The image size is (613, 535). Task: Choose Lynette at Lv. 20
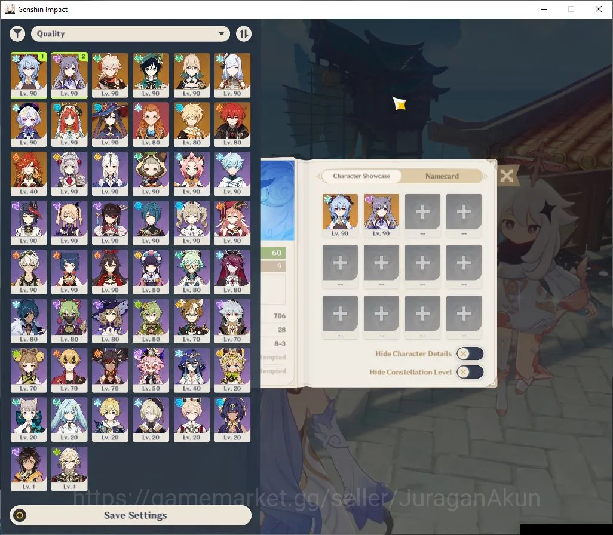(x=29, y=420)
